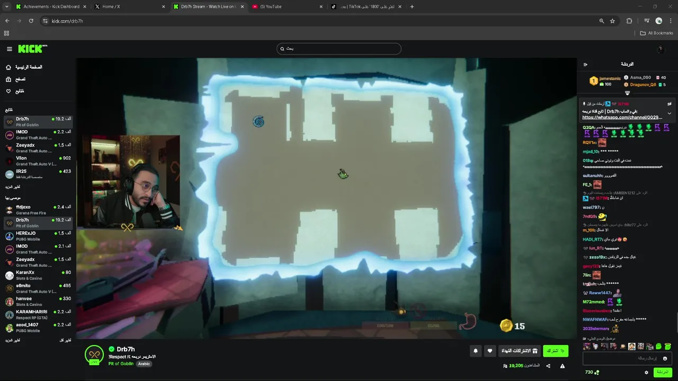Bookmark this page with star icon
This screenshot has width=678, height=381.
click(612, 21)
